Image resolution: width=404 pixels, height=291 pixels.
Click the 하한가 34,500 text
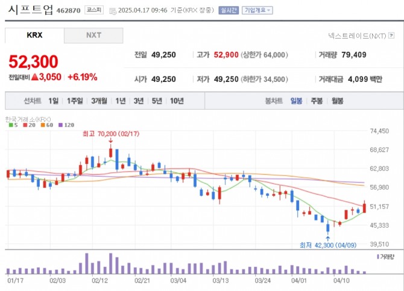pyautogui.click(x=264, y=80)
